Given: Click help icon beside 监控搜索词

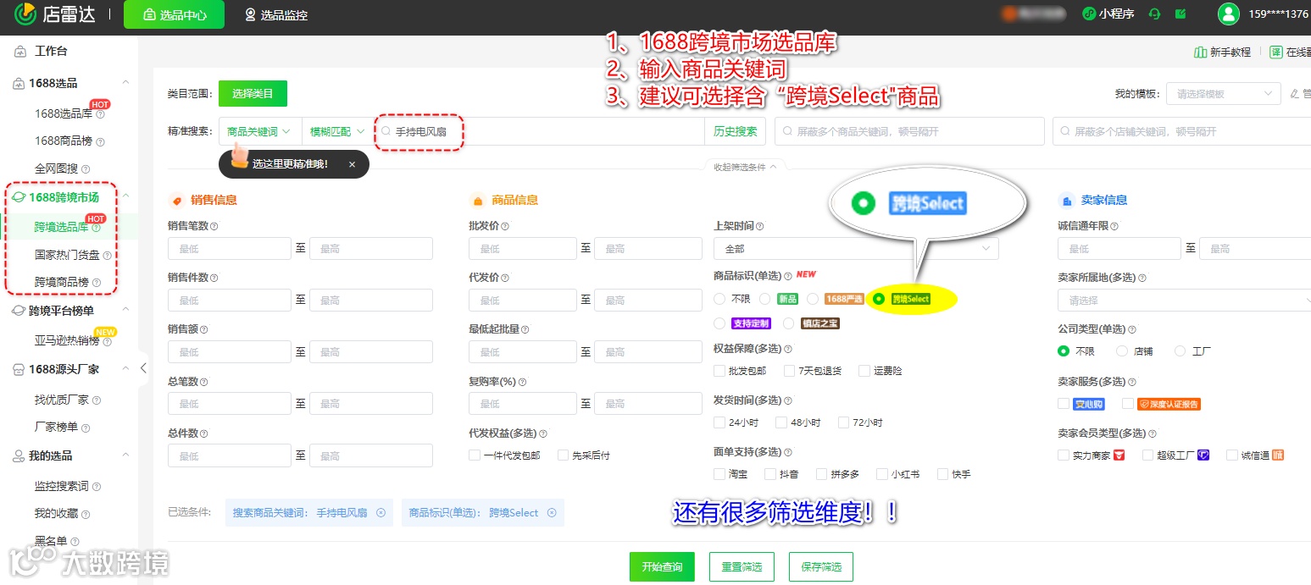Looking at the screenshot, I should pos(96,487).
